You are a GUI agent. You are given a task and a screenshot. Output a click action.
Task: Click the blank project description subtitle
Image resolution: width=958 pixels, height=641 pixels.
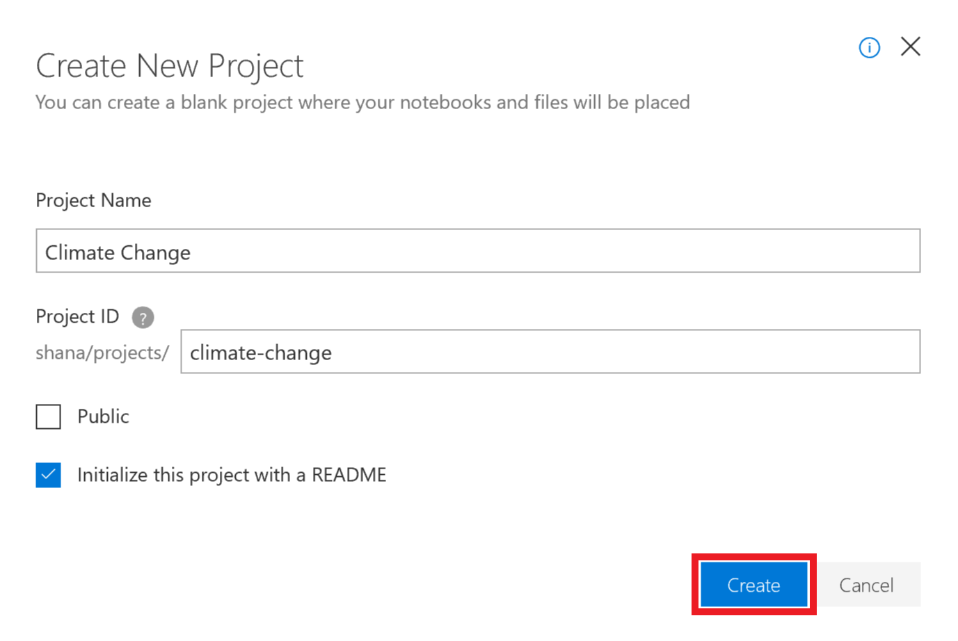(x=362, y=102)
